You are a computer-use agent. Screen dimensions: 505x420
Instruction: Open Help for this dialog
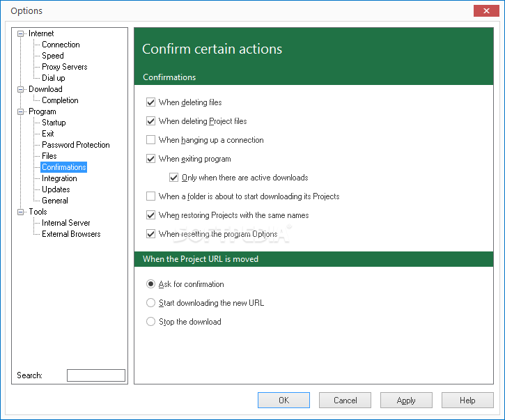467,400
